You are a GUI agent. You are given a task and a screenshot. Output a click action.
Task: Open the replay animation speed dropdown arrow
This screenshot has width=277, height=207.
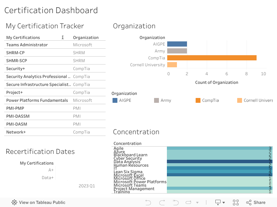(x=197, y=203)
